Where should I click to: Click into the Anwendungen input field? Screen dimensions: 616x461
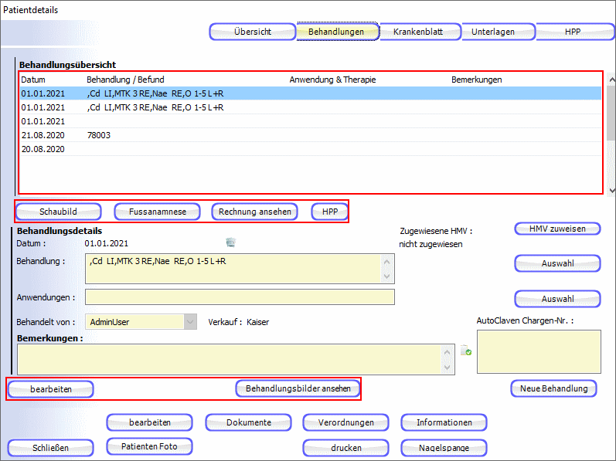click(240, 297)
